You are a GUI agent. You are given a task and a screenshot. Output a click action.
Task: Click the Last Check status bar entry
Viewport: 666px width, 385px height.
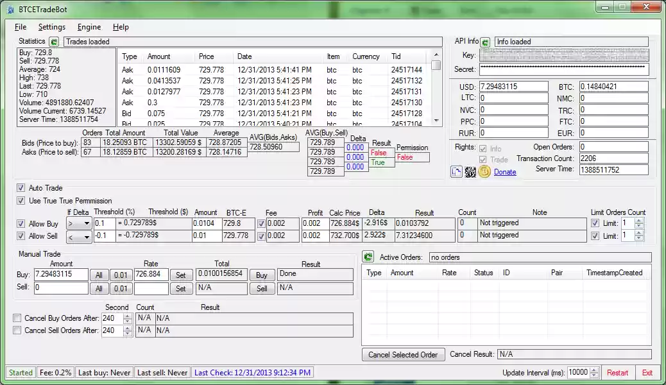coord(252,373)
